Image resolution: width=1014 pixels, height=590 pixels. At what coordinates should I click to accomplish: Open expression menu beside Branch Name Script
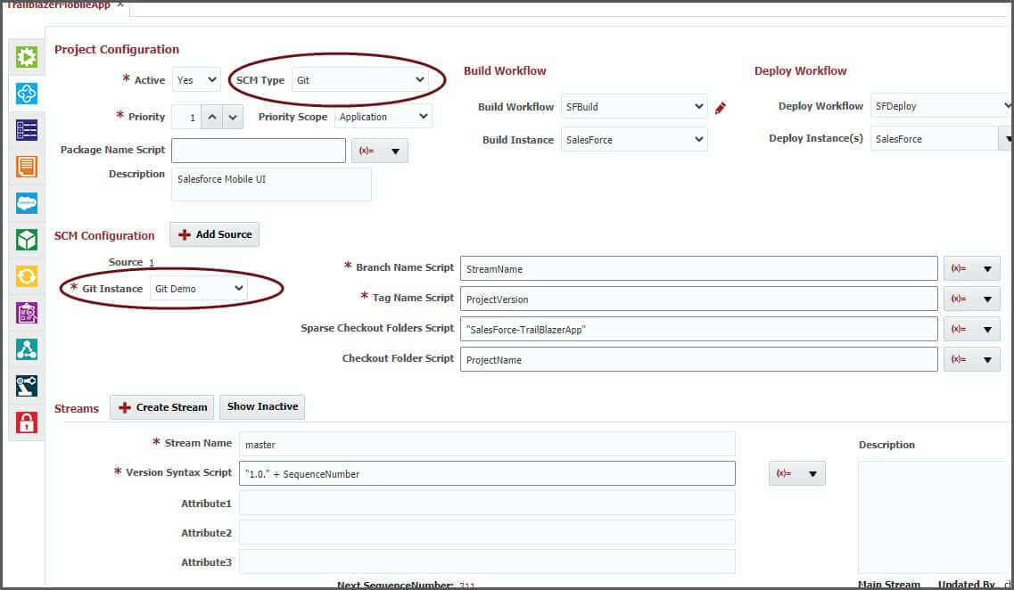coord(971,269)
